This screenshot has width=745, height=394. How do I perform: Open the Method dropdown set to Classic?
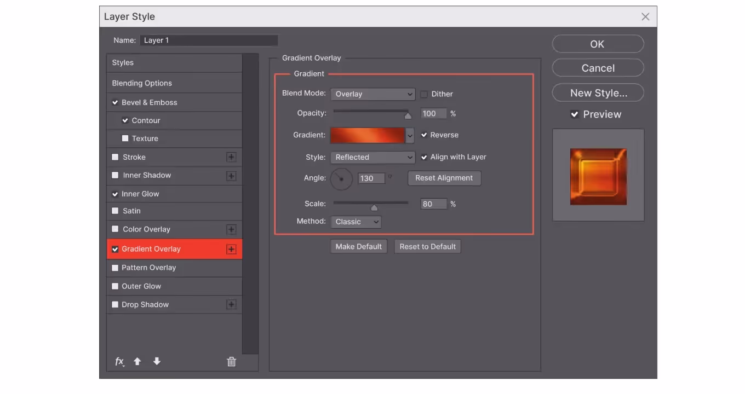(x=356, y=222)
